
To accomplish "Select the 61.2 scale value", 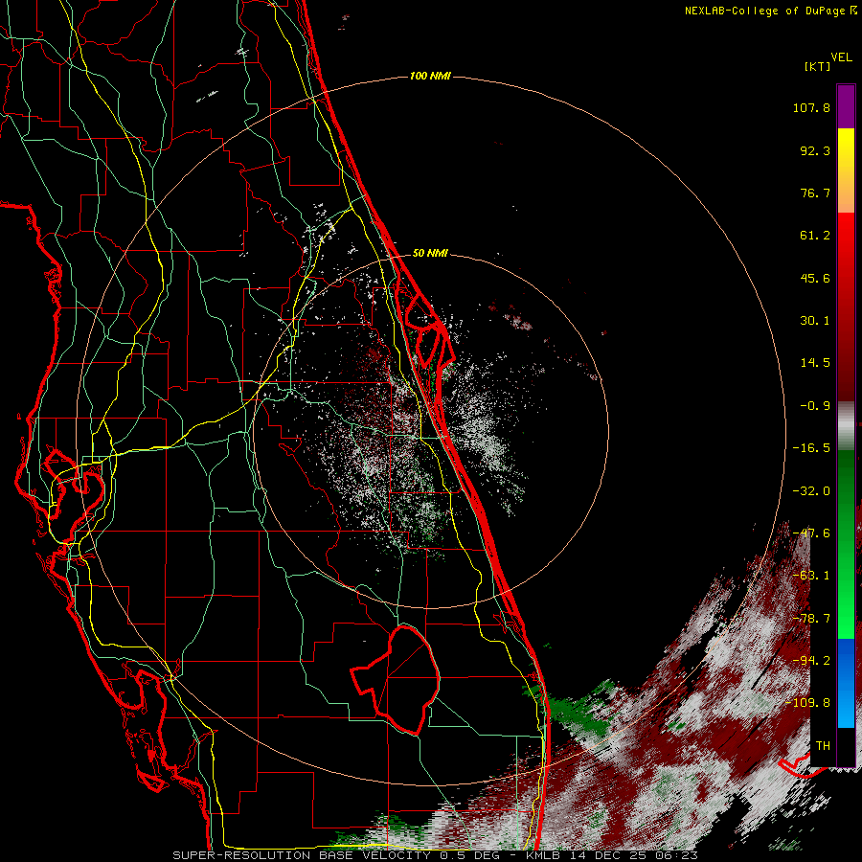I will (x=815, y=236).
